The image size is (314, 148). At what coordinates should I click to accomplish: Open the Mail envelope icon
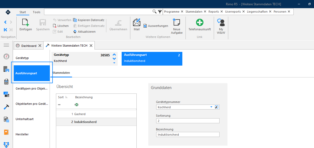pyautogui.click(x=137, y=22)
